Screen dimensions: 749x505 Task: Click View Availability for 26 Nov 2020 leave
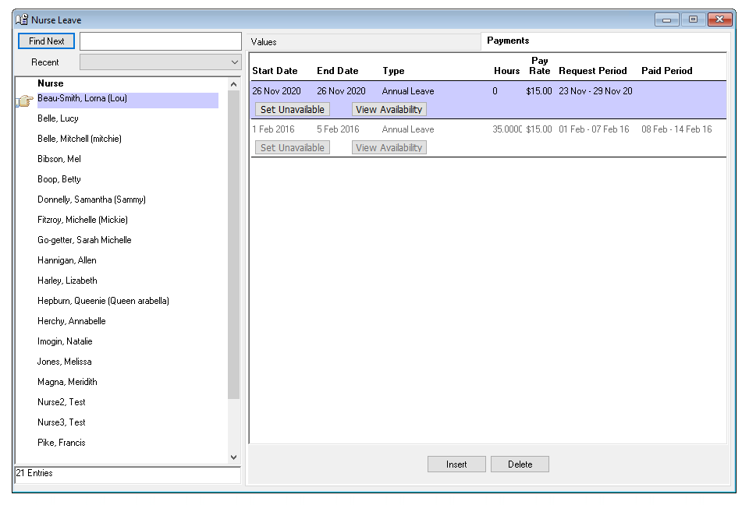pyautogui.click(x=389, y=109)
